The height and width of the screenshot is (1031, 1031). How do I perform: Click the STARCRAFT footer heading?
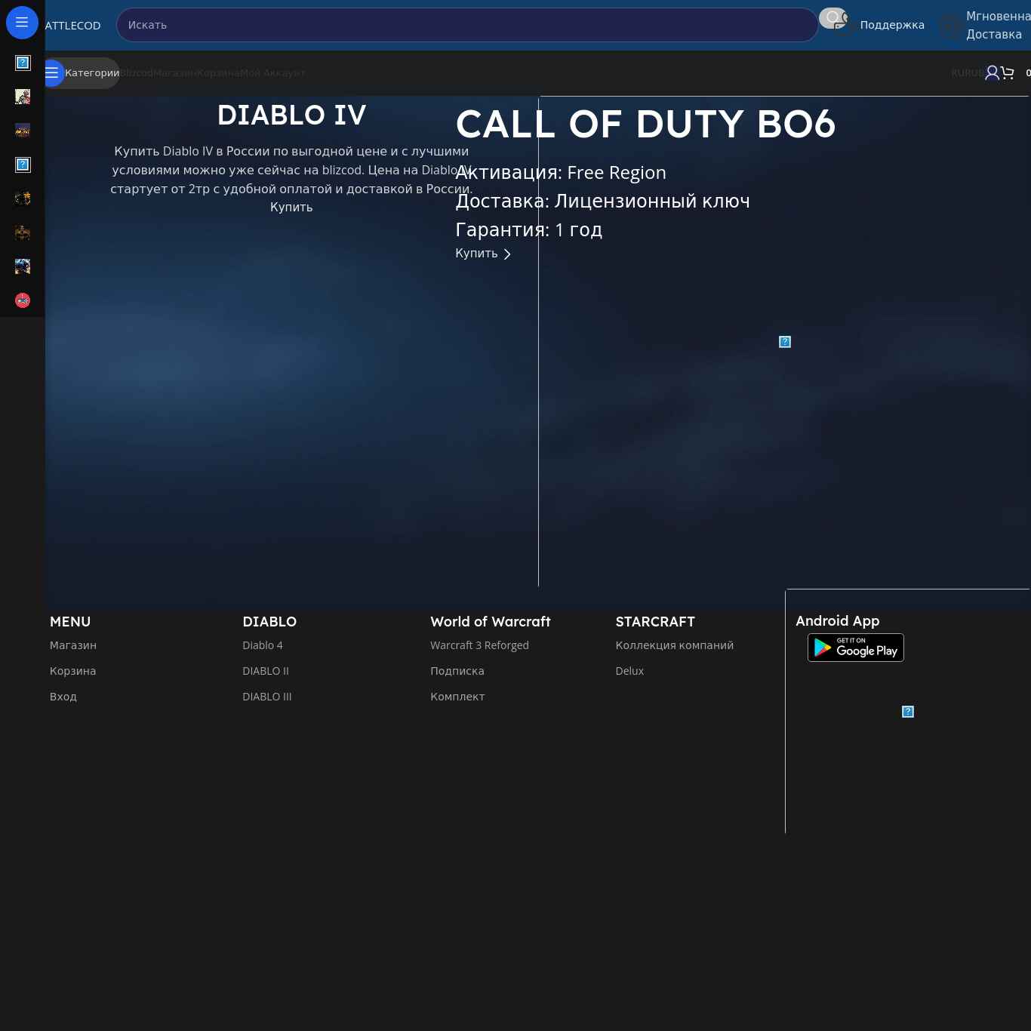(655, 622)
